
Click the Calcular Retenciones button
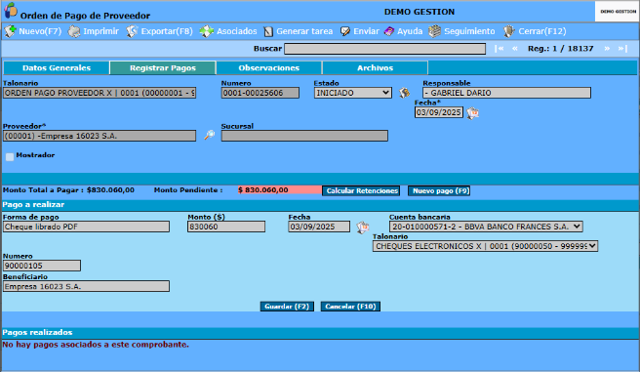point(362,190)
